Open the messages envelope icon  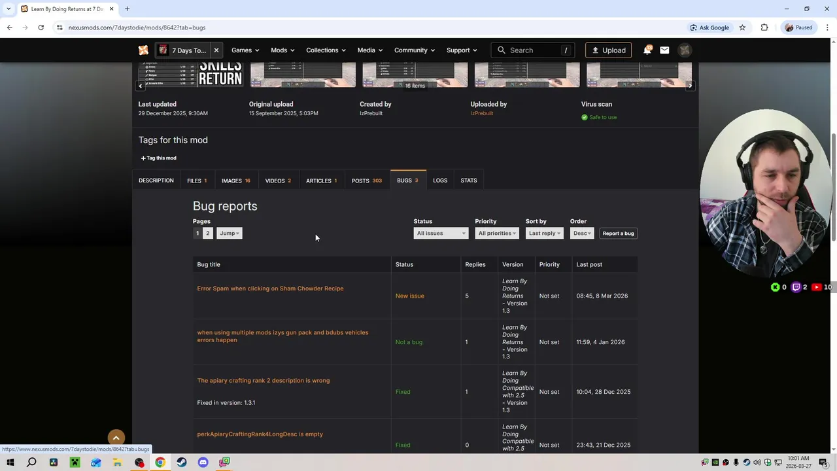(x=664, y=50)
